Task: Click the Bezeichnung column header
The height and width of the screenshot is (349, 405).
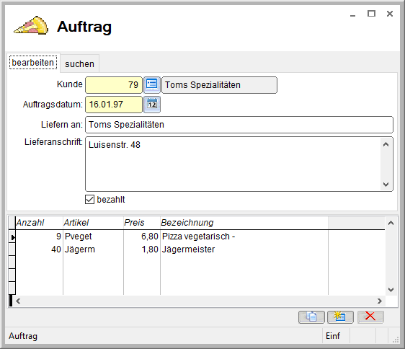Action: click(244, 223)
